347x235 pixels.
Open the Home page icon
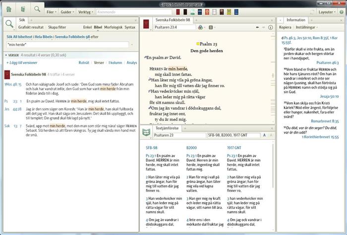9,9
